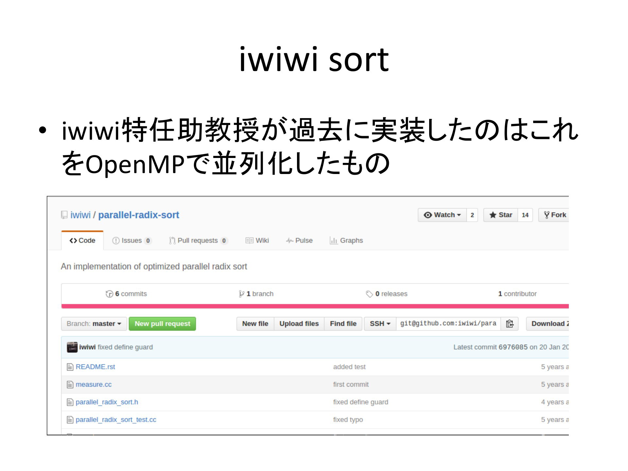Click the Find file button
This screenshot has height=471, width=628.
click(x=343, y=323)
